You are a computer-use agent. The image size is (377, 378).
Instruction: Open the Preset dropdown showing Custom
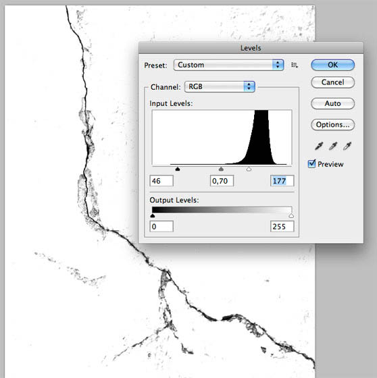[228, 65]
